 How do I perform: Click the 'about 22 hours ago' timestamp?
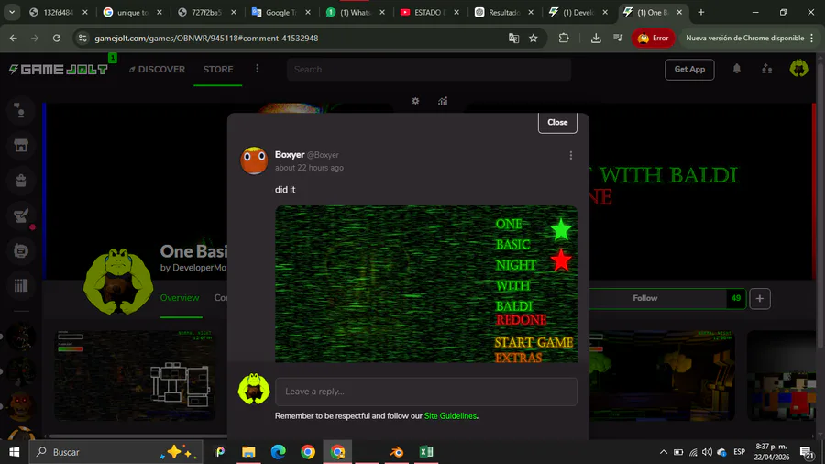point(309,168)
